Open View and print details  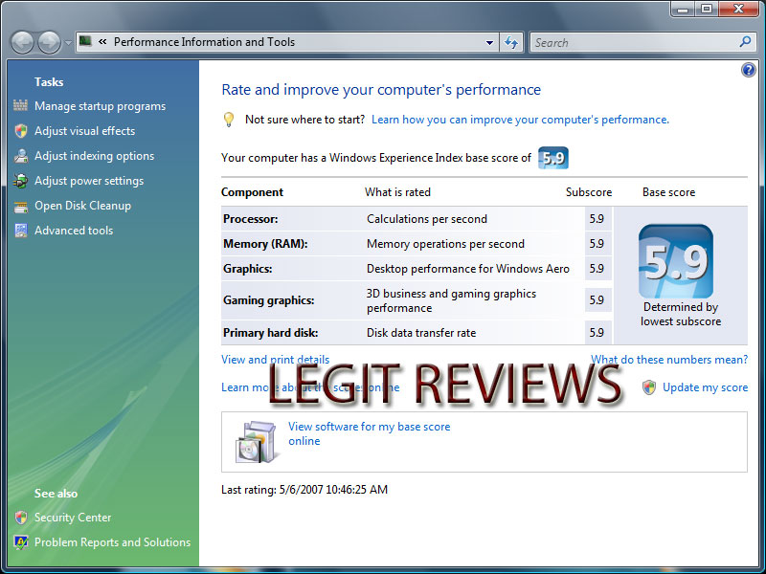coord(275,360)
